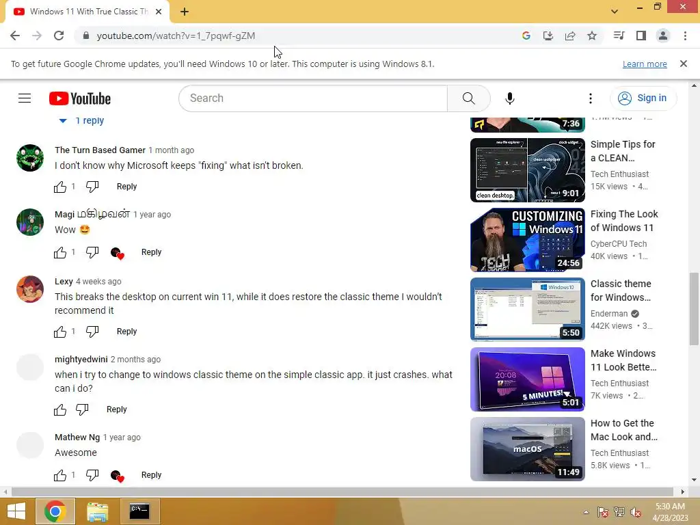
Task: Open How to Get the Mac Look thumbnail
Action: pos(527,449)
